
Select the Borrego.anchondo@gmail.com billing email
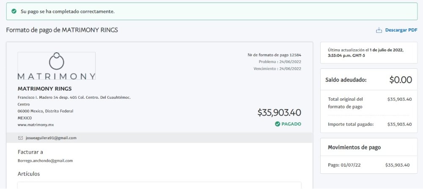click(45, 161)
